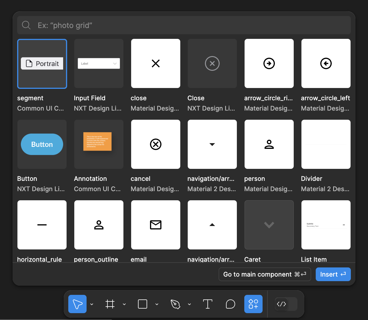Choose the navigation arrow down icon component
The width and height of the screenshot is (368, 320).
click(x=212, y=144)
